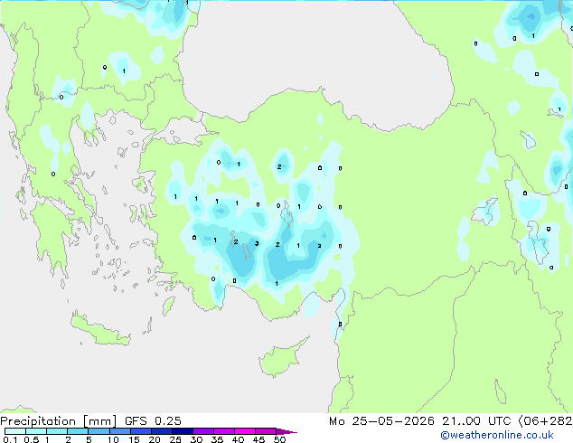Click the above-50 arrow tip of legend

pyautogui.click(x=286, y=431)
